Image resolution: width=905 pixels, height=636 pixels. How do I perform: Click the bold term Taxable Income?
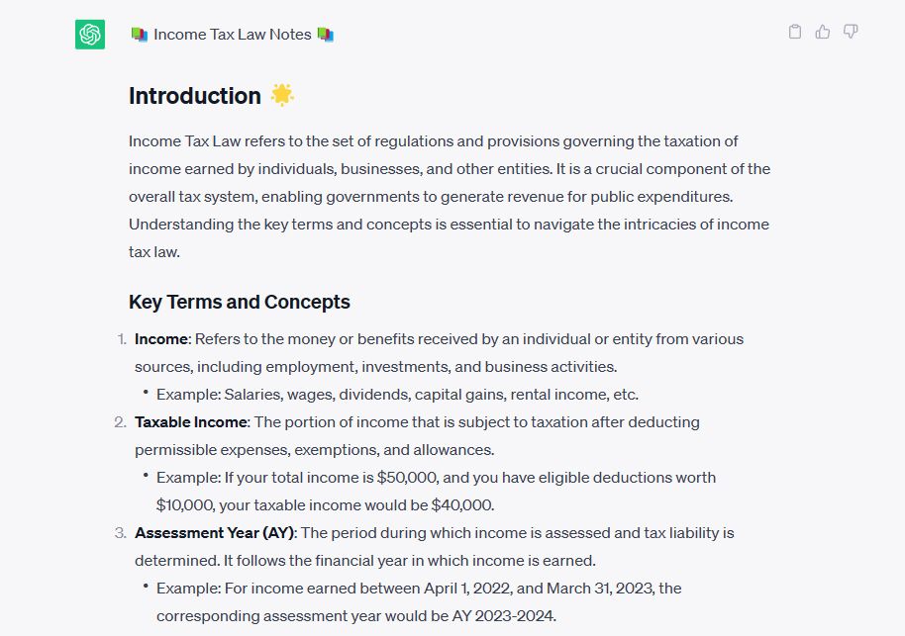click(x=190, y=421)
